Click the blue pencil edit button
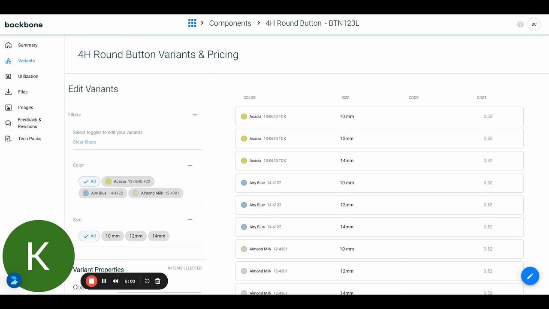The image size is (549, 309). (x=530, y=276)
